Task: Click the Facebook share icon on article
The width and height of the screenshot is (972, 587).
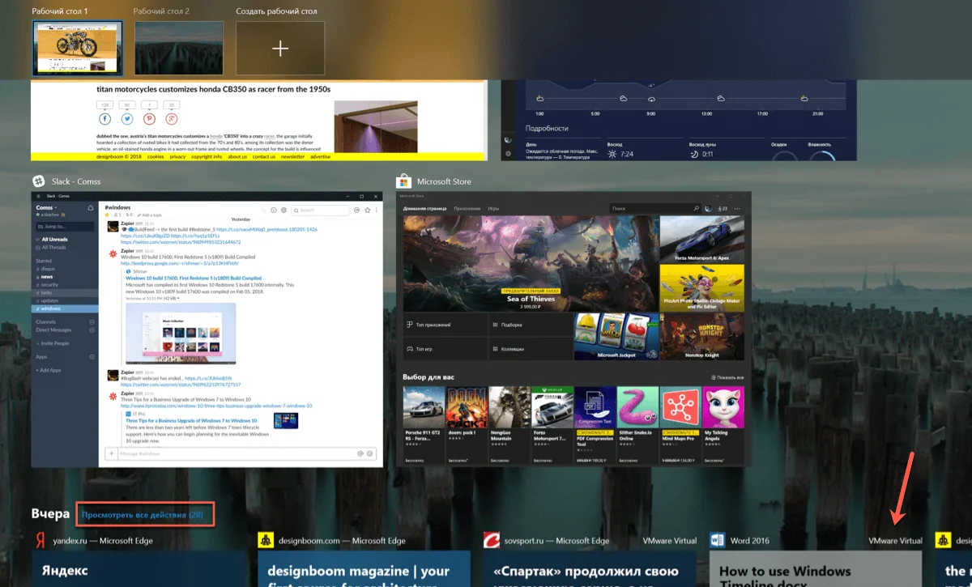Action: 105,119
